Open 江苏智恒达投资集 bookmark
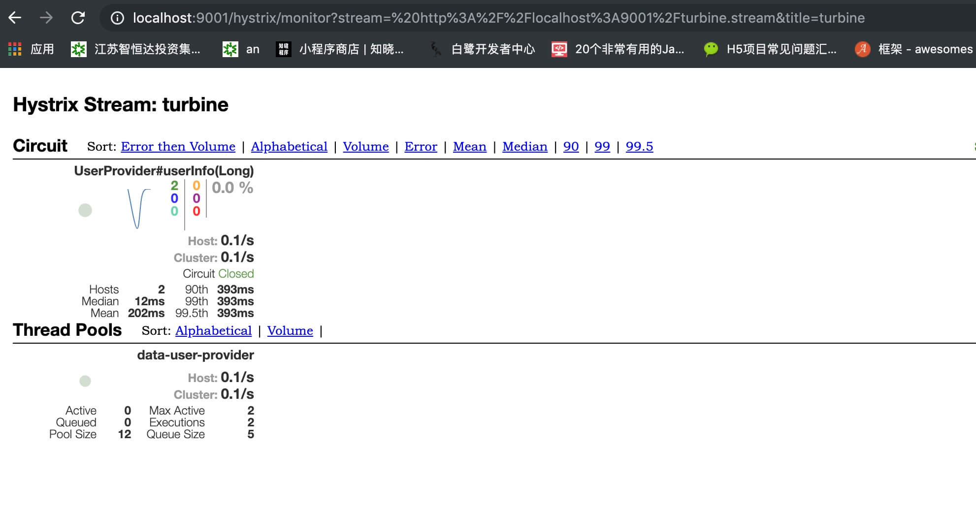Screen dimensions: 976x515 tap(135, 49)
